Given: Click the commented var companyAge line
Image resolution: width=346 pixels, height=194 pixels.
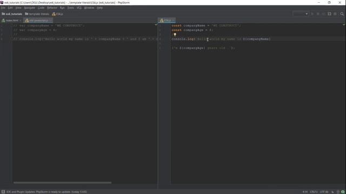Looking at the screenshot, I should point(35,30).
